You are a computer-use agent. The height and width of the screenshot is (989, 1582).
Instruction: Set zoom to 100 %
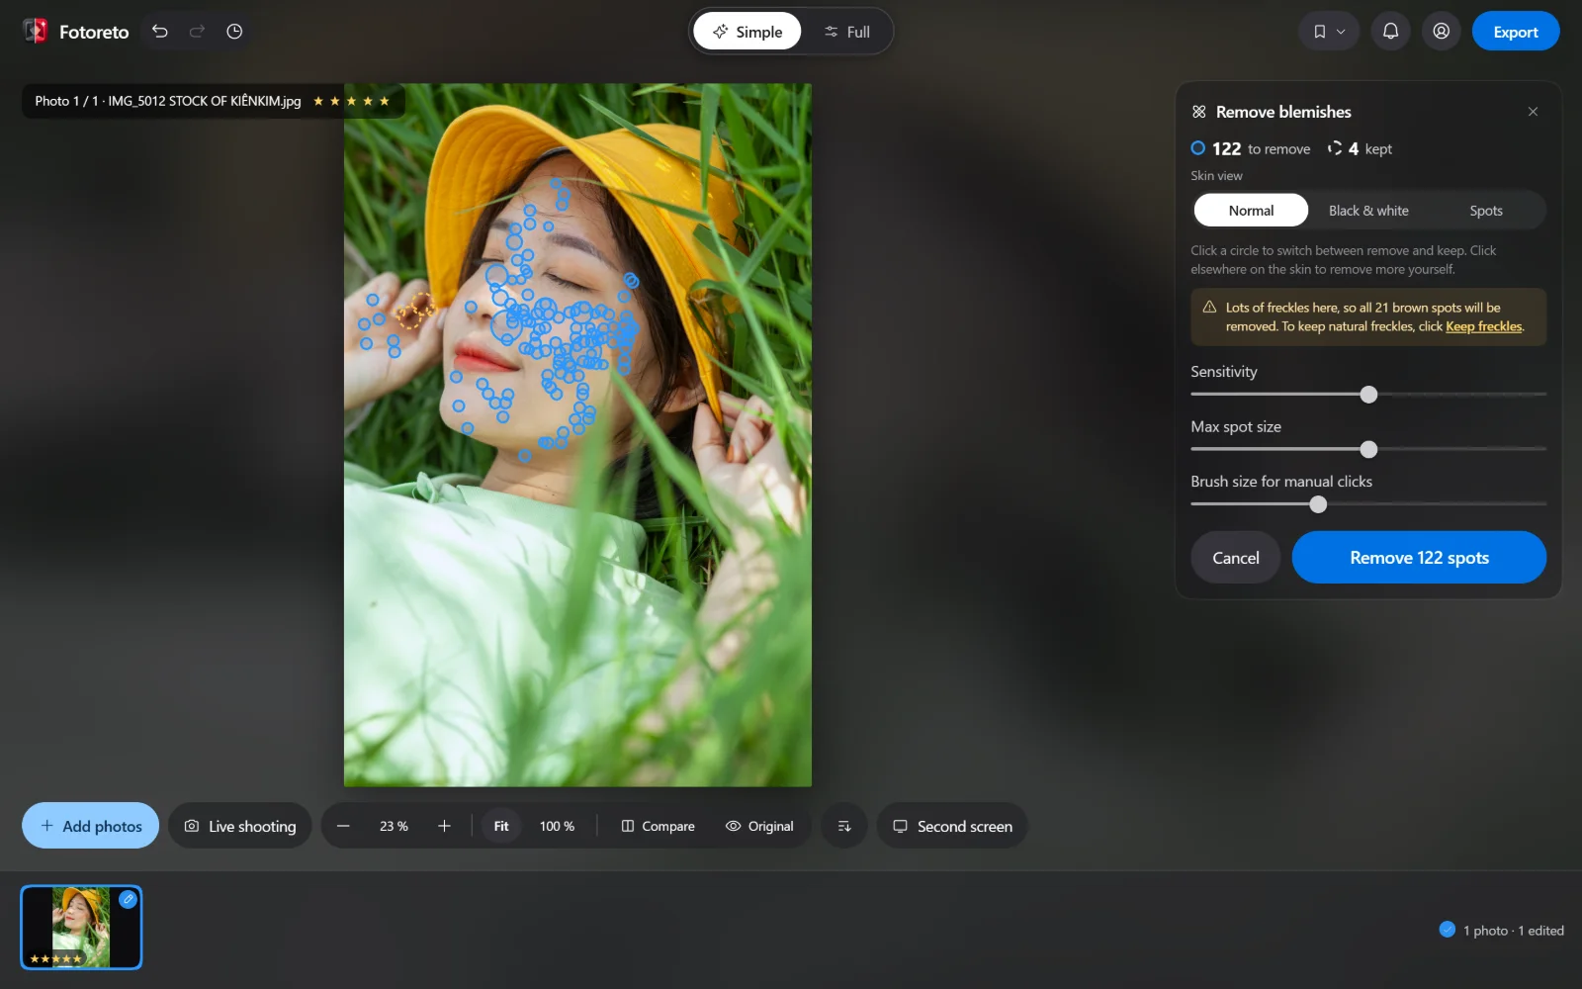tap(557, 826)
